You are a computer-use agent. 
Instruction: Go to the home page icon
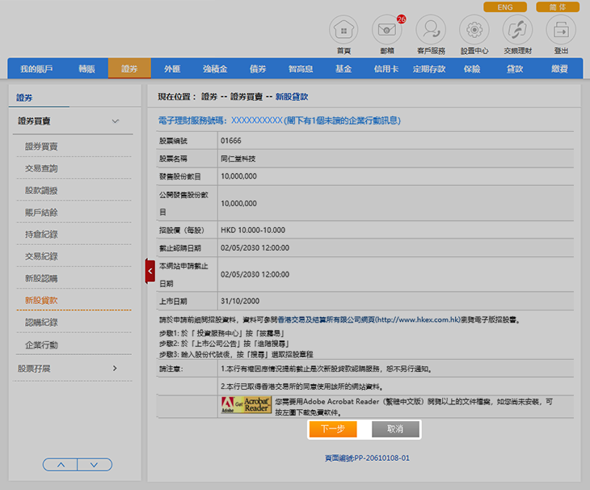click(x=343, y=31)
